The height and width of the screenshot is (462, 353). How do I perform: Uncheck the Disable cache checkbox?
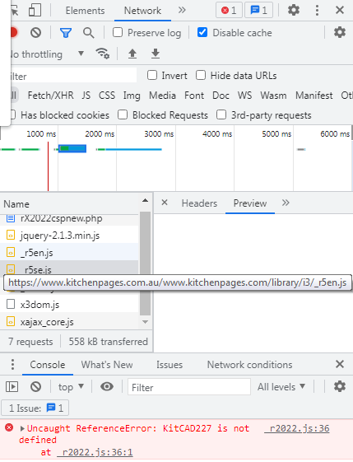(x=202, y=32)
